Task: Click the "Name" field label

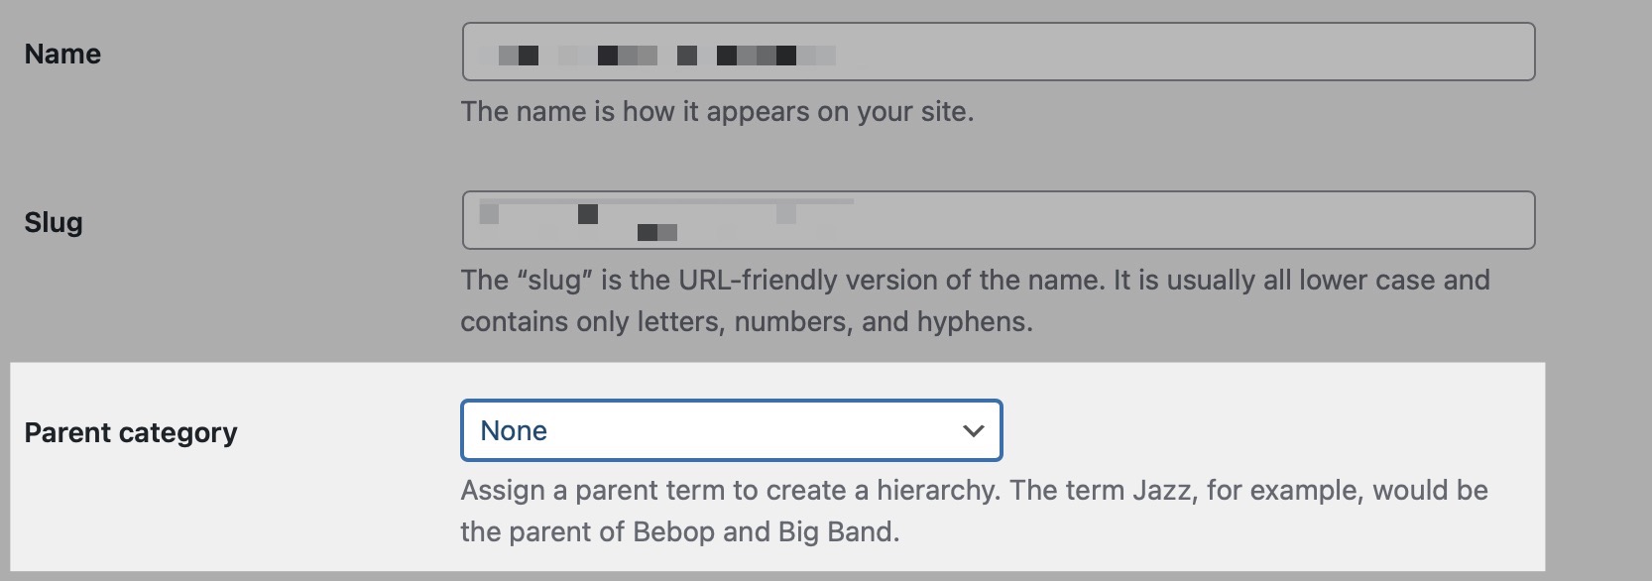Action: point(62,55)
